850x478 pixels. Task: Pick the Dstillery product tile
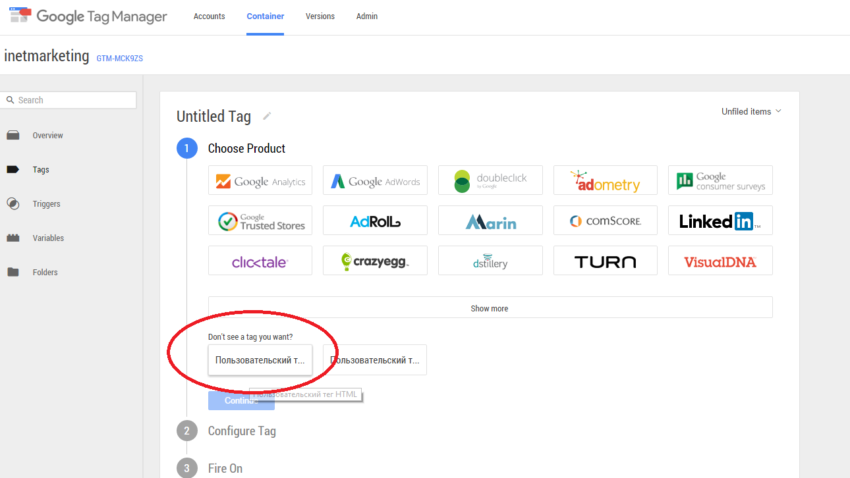tap(490, 261)
